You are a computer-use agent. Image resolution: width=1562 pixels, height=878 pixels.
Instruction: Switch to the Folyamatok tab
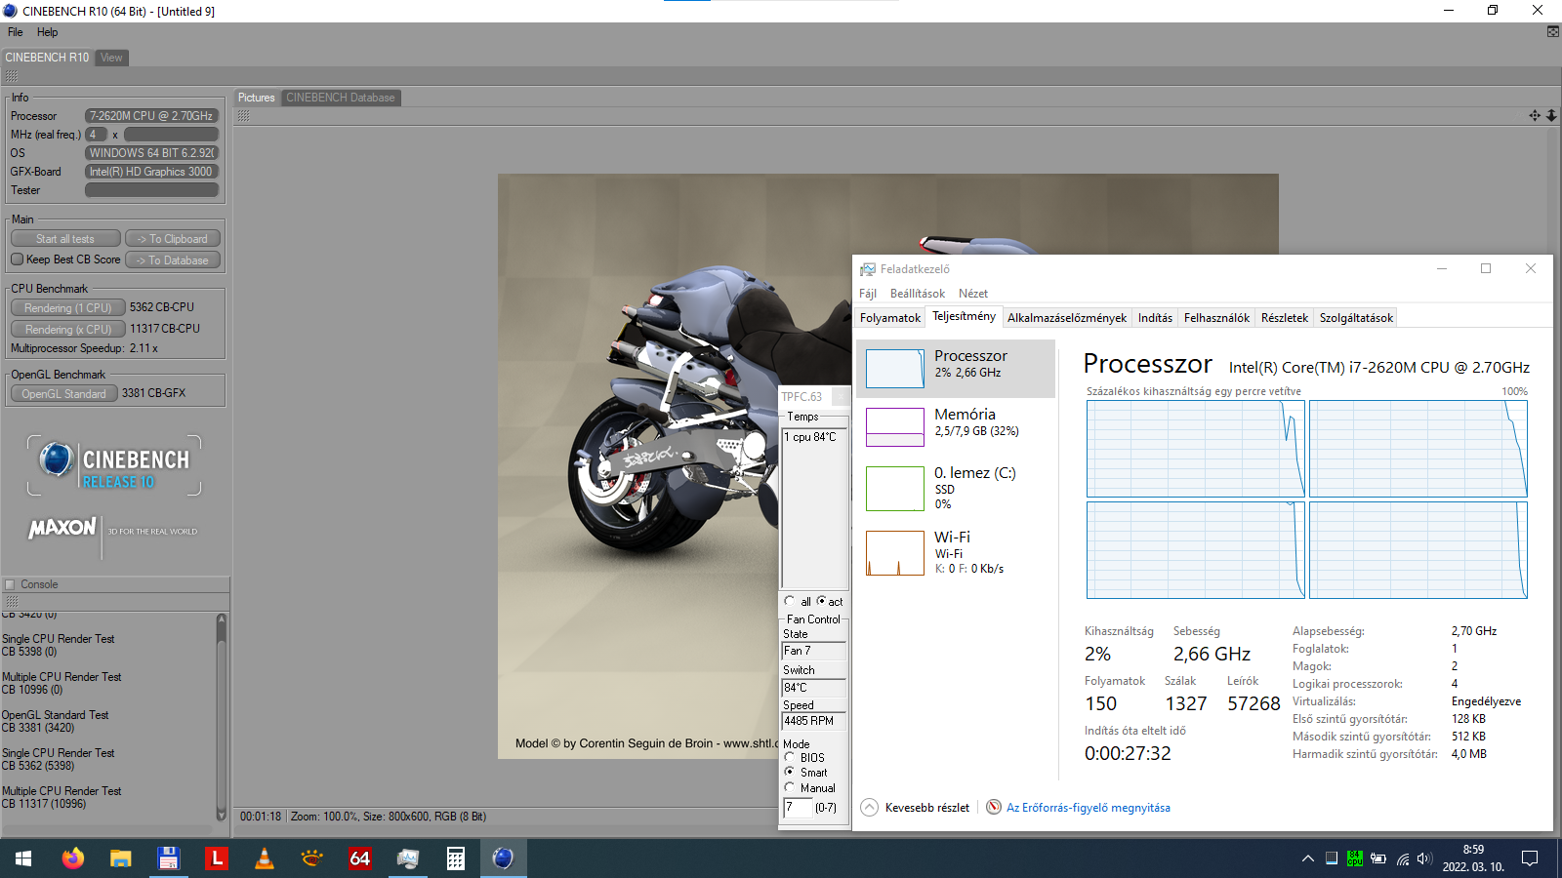click(889, 318)
